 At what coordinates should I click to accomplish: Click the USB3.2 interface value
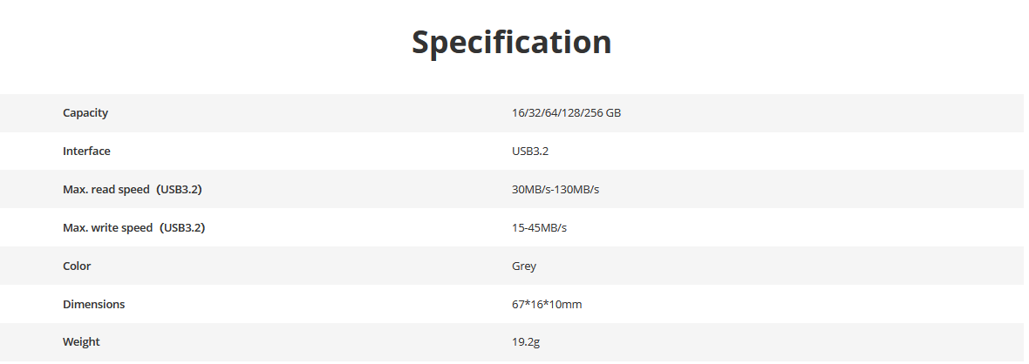(529, 152)
